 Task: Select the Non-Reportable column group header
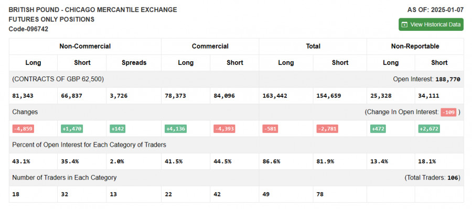(415, 46)
